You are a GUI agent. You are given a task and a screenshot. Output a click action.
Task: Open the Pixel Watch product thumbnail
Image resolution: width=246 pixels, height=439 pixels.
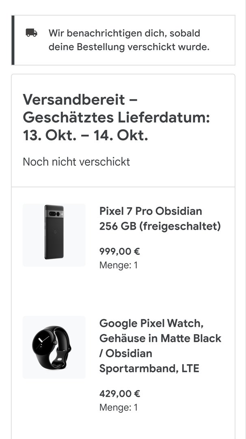[x=54, y=347]
